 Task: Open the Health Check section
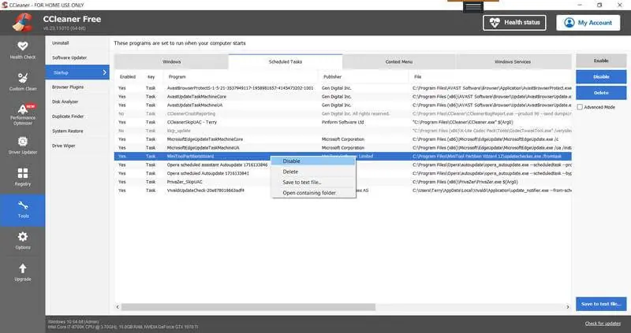click(x=23, y=50)
